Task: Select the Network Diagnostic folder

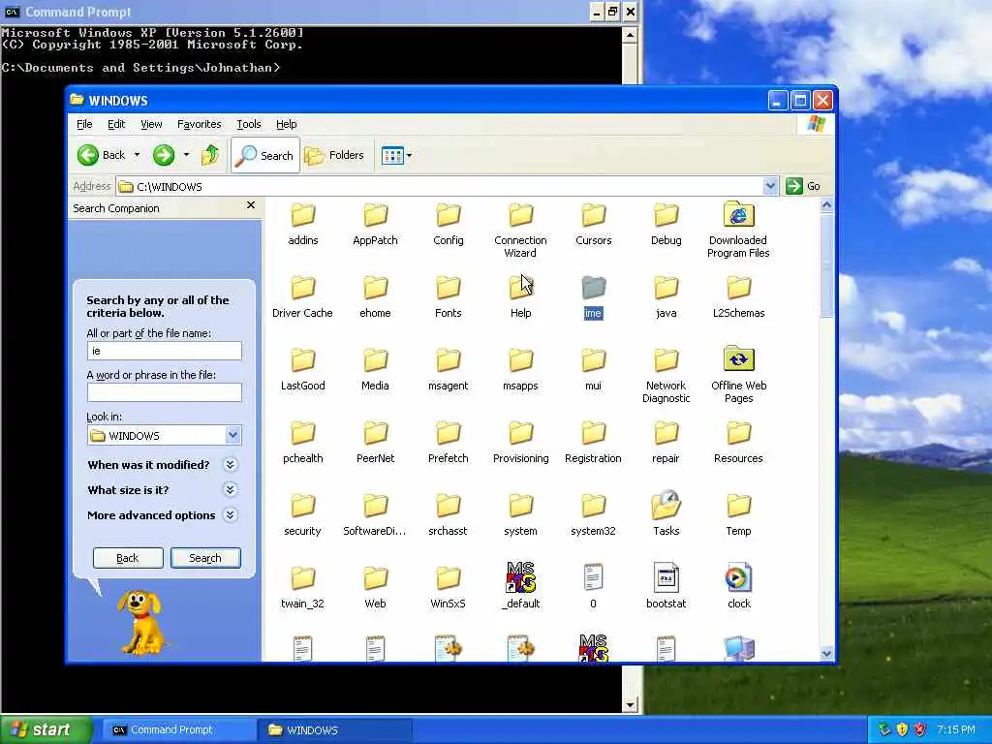Action: point(666,375)
